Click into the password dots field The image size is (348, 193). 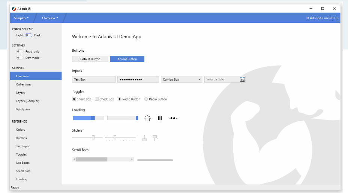pyautogui.click(x=138, y=79)
